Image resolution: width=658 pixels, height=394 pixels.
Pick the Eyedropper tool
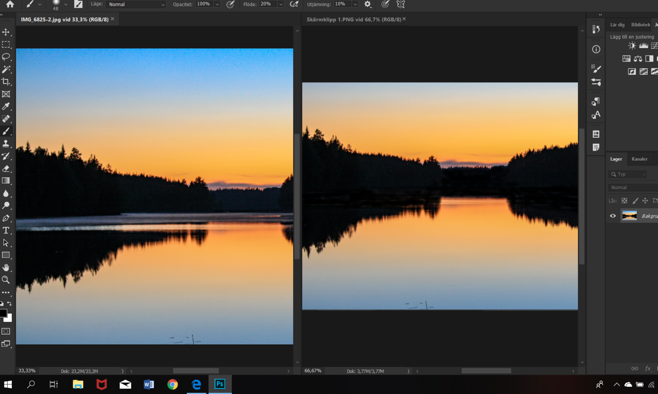(6, 107)
